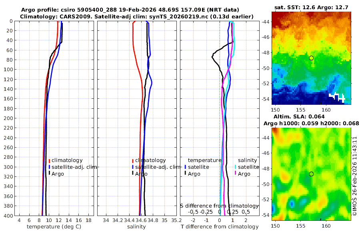
Task: Click the black T-difference minimum near 75 m depth
Action: [x=213, y=57]
